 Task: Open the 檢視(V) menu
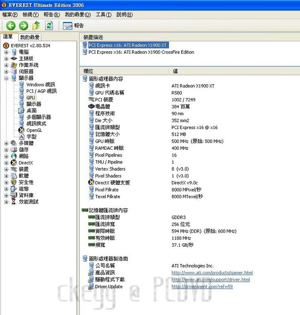pyautogui.click(x=30, y=15)
